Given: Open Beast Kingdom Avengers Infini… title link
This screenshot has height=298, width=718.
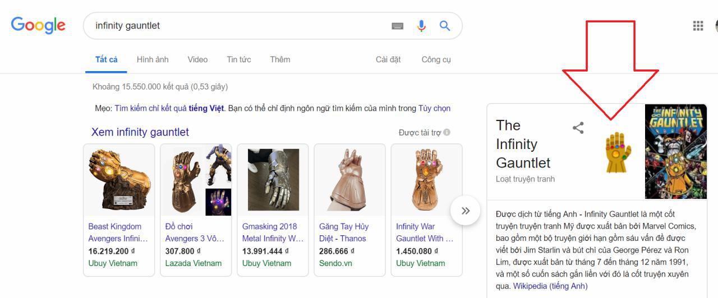Looking at the screenshot, I should [118, 232].
